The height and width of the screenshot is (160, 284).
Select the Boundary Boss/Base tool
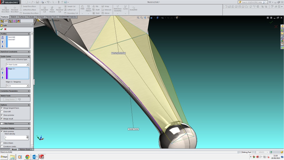(x=29, y=13)
